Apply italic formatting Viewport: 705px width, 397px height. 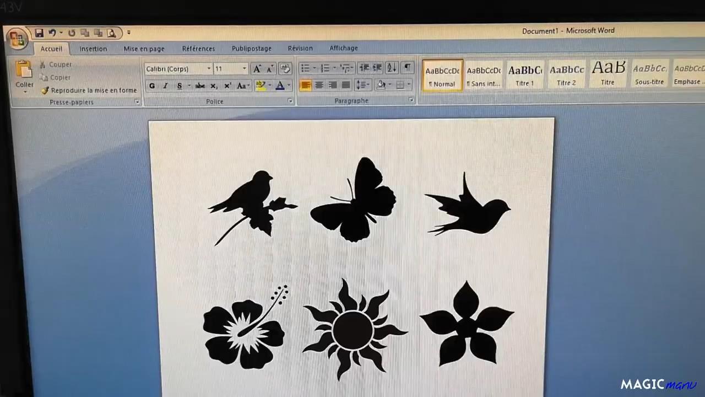click(x=165, y=86)
